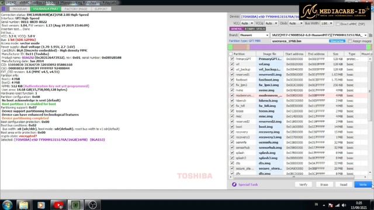This screenshot has height=210, width=374.
Task: Click the network signal tray icon
Action: [x=337, y=205]
